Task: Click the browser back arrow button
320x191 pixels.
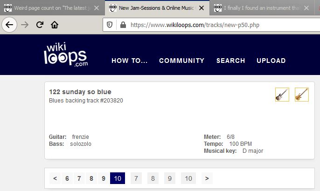Action: (x=9, y=25)
